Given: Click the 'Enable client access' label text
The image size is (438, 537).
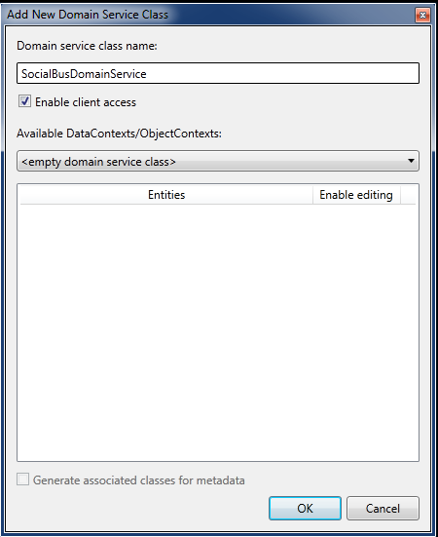Looking at the screenshot, I should point(86,102).
